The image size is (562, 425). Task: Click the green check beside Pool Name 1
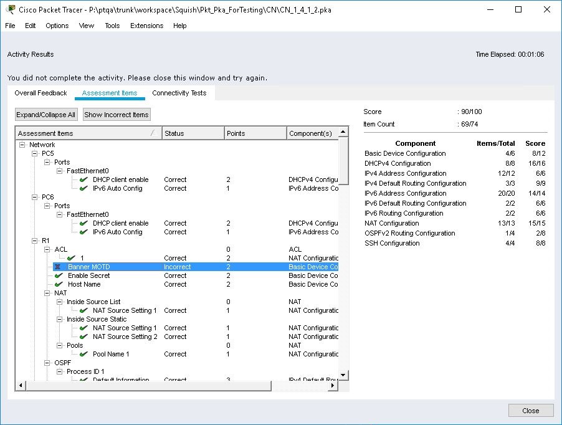tap(83, 354)
